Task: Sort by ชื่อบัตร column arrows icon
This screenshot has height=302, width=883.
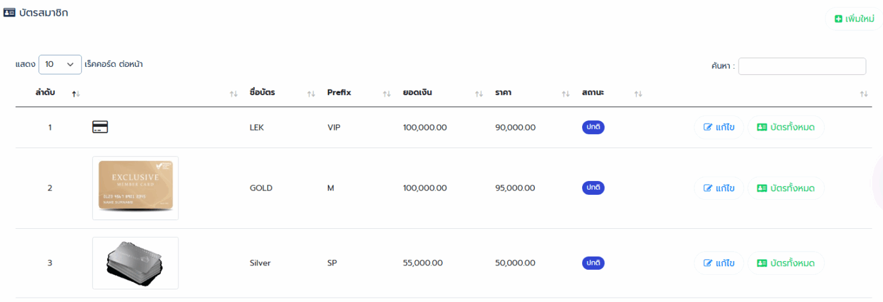Action: pos(311,94)
